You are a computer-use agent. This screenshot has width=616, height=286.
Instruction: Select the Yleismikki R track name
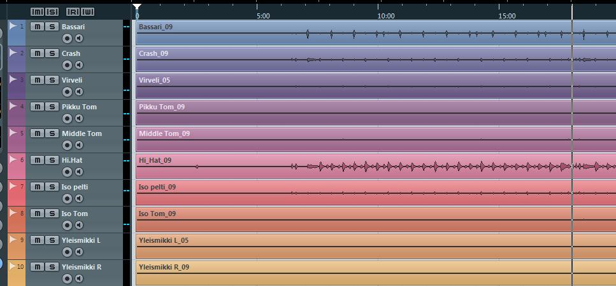point(82,267)
